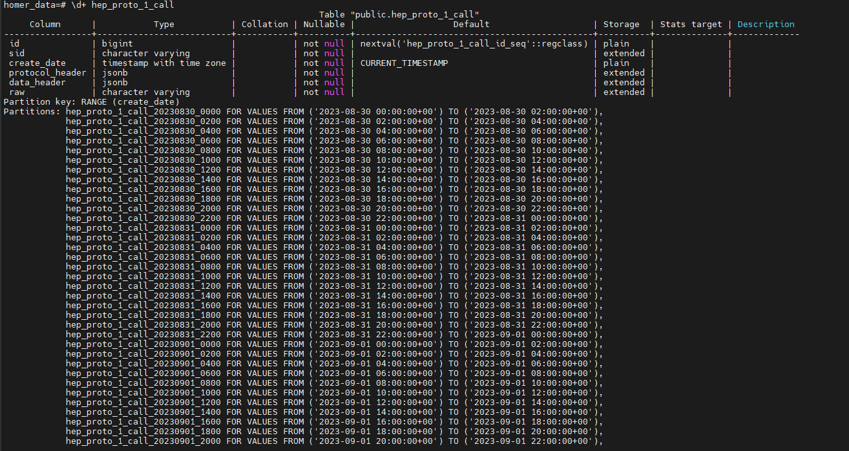Click the nextval default value text
Screen dimensions: 849x451
tap(471, 43)
